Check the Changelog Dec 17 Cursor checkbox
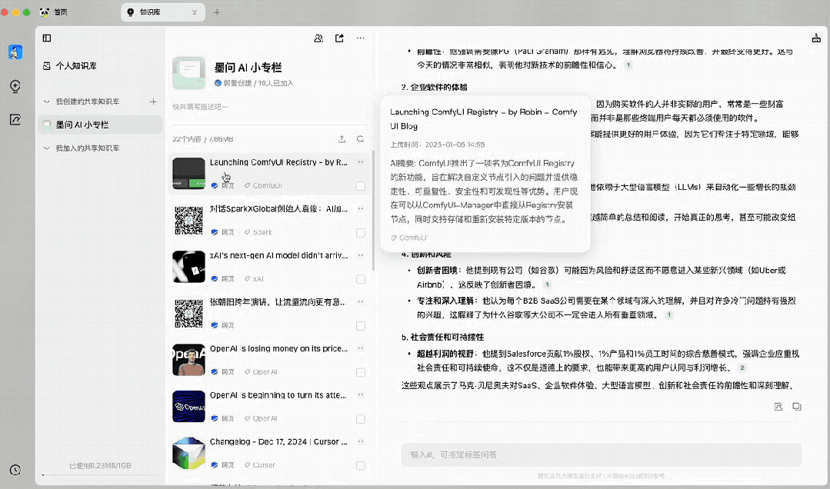Image resolution: width=830 pixels, height=489 pixels. [361, 466]
